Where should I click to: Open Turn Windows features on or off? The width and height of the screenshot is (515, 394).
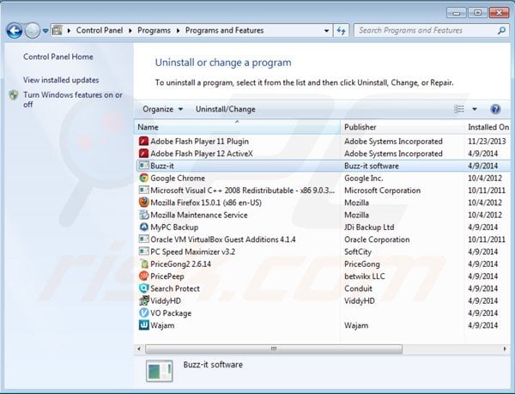[x=73, y=100]
